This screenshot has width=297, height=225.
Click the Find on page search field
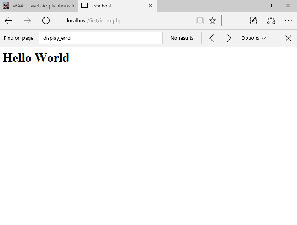pos(101,38)
